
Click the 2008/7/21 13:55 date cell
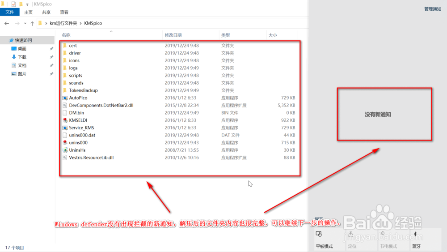coord(181,150)
